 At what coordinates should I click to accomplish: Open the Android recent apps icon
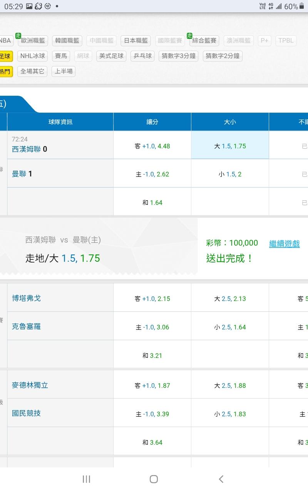coord(86,479)
